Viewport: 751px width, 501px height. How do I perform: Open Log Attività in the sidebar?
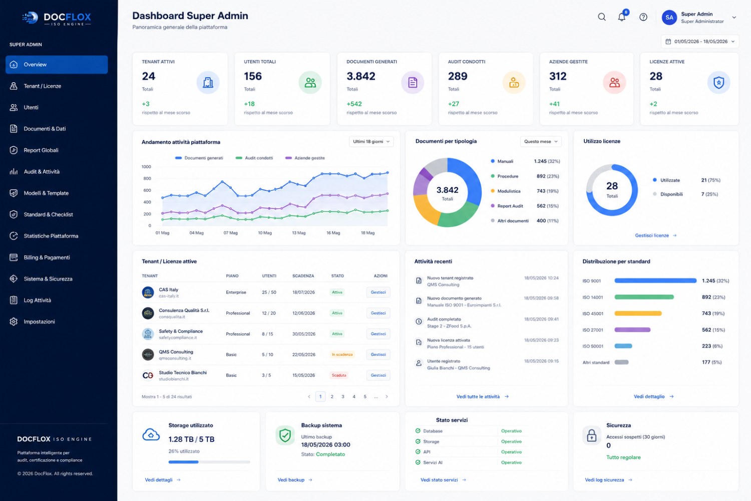click(x=57, y=301)
